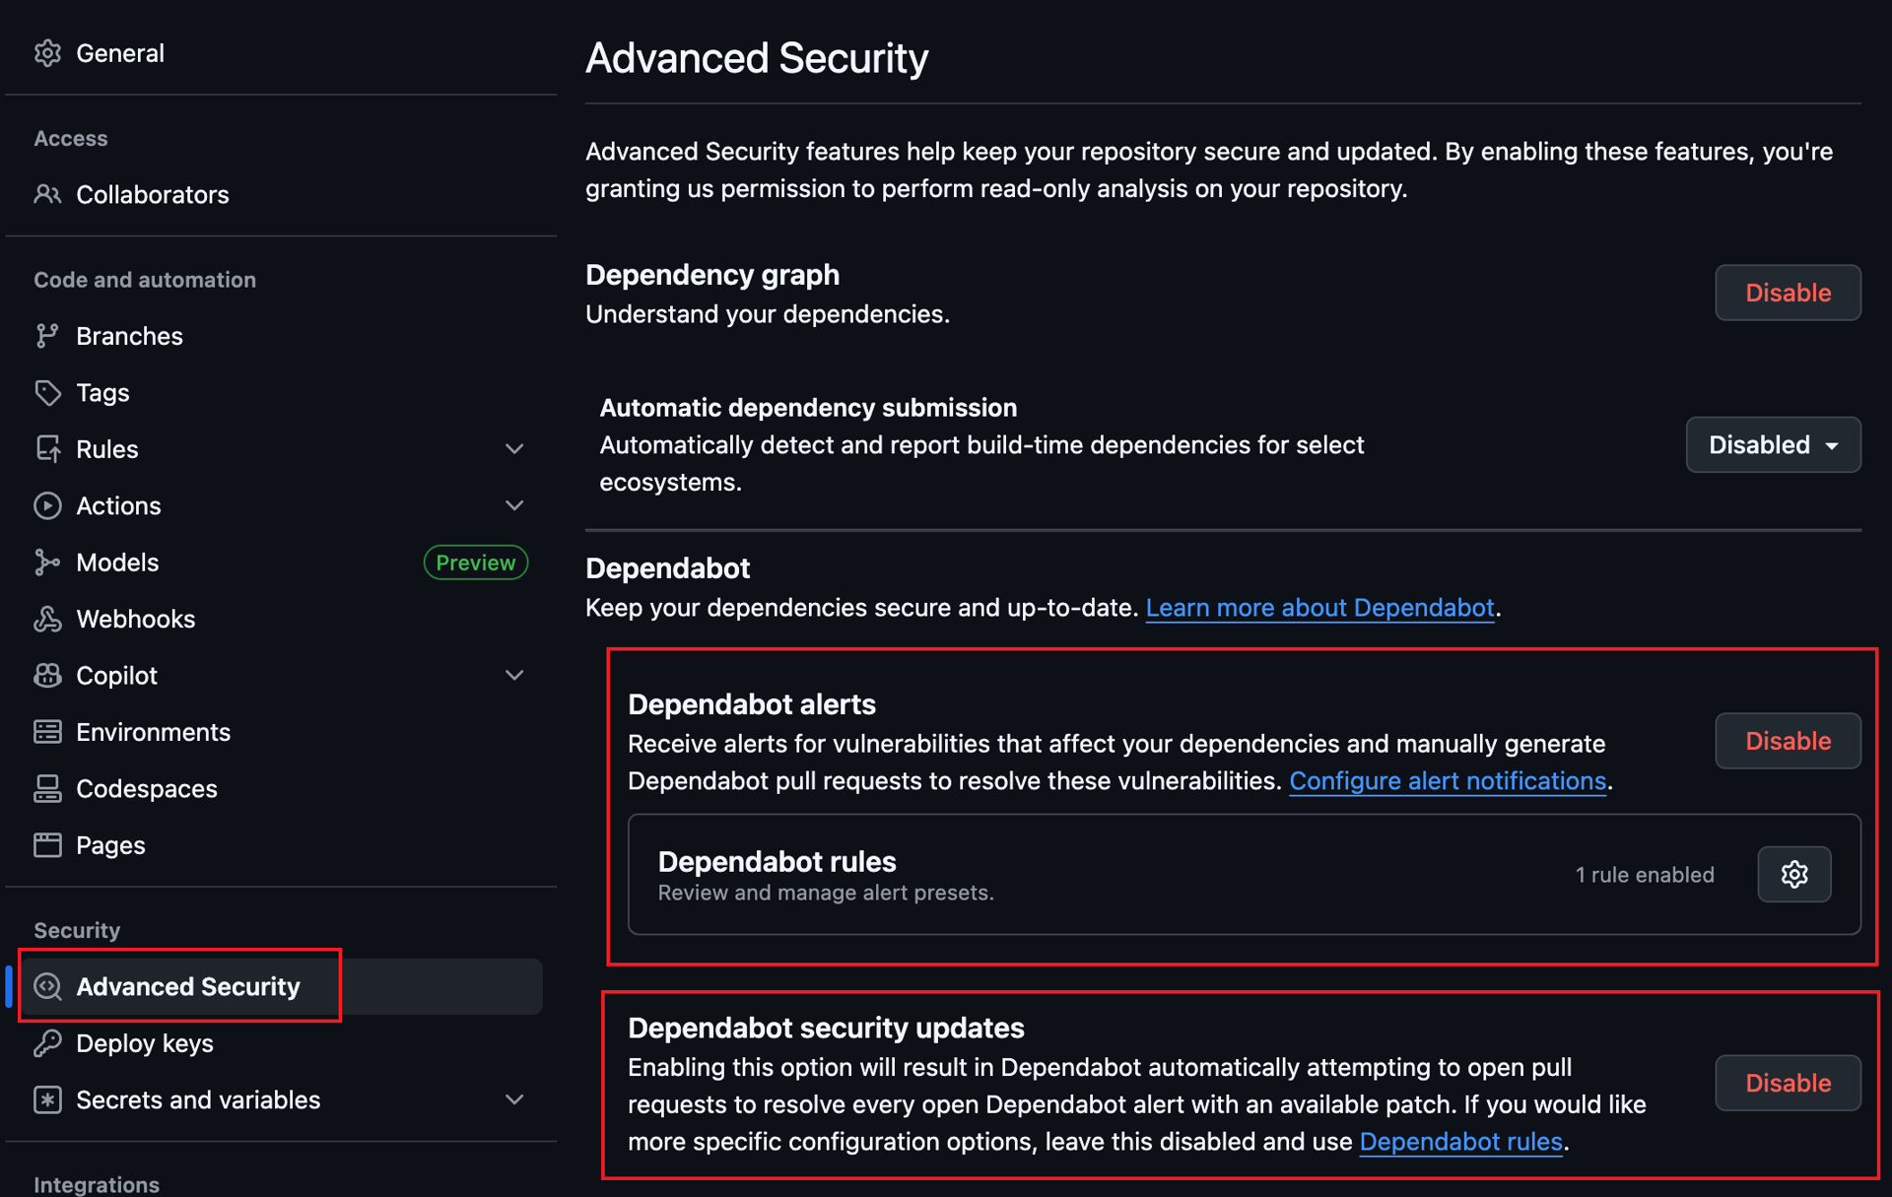Click the Pages browser icon
This screenshot has width=1892, height=1197.
(x=47, y=845)
